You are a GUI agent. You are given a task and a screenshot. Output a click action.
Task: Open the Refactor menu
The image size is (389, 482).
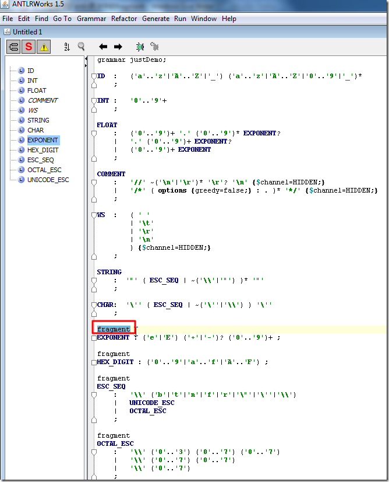click(x=124, y=19)
